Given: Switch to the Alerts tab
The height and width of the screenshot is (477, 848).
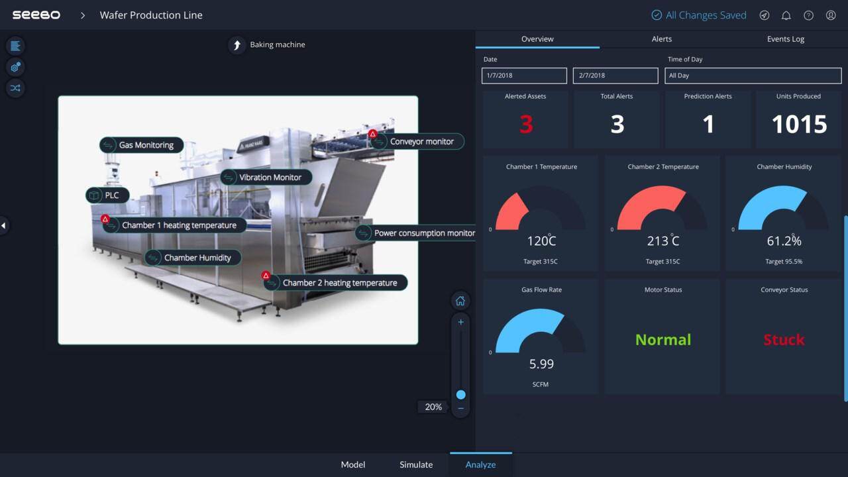Looking at the screenshot, I should click(x=661, y=39).
